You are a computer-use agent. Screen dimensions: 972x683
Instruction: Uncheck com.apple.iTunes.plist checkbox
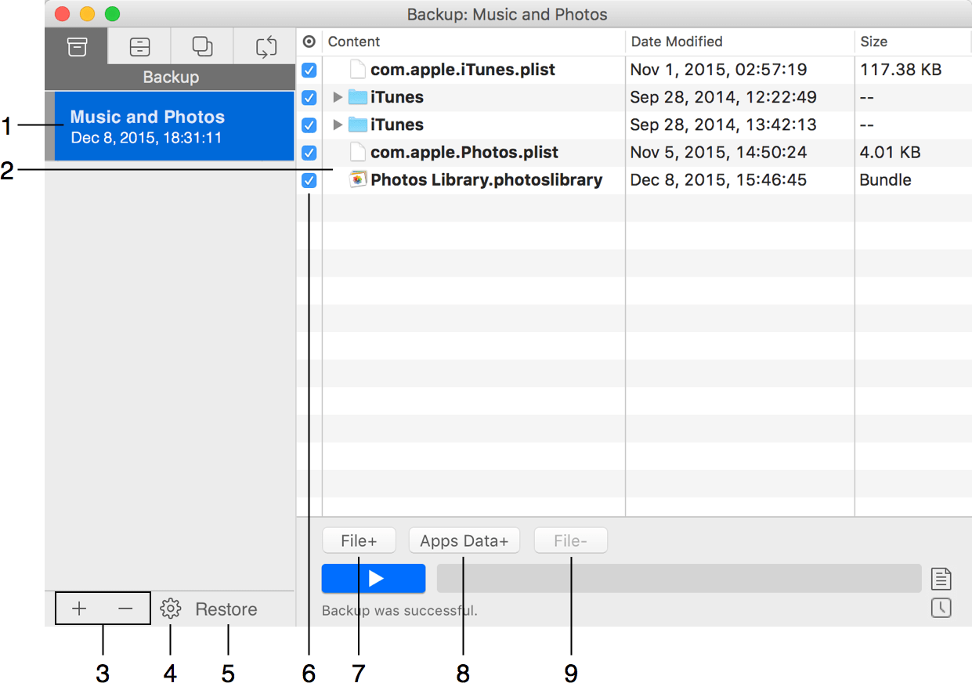point(309,70)
